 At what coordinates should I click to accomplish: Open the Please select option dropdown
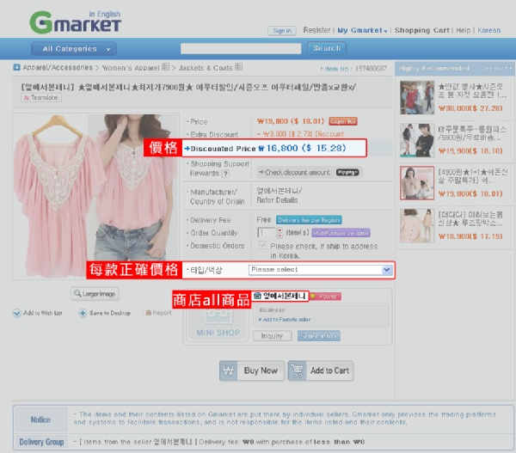pos(320,270)
